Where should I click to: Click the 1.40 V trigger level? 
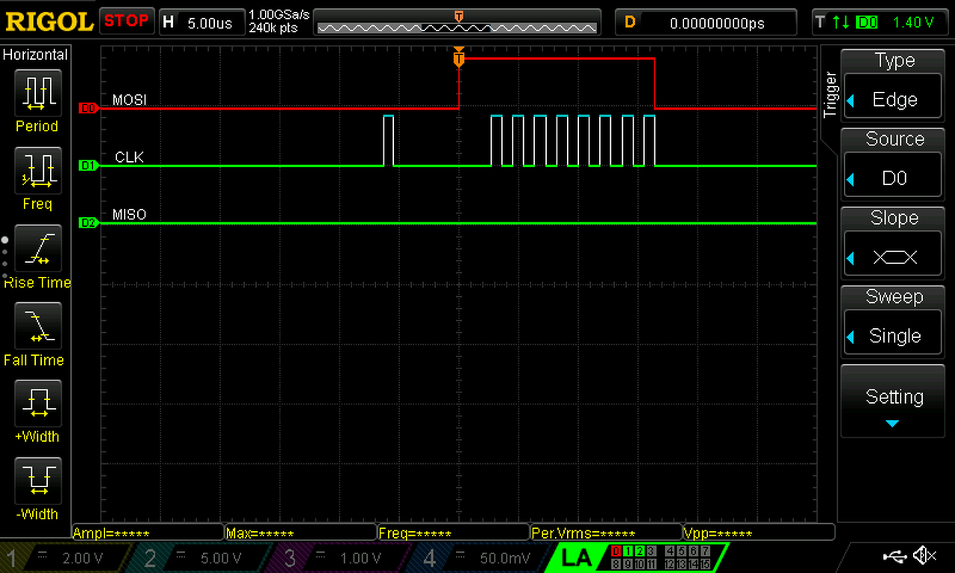coord(913,22)
